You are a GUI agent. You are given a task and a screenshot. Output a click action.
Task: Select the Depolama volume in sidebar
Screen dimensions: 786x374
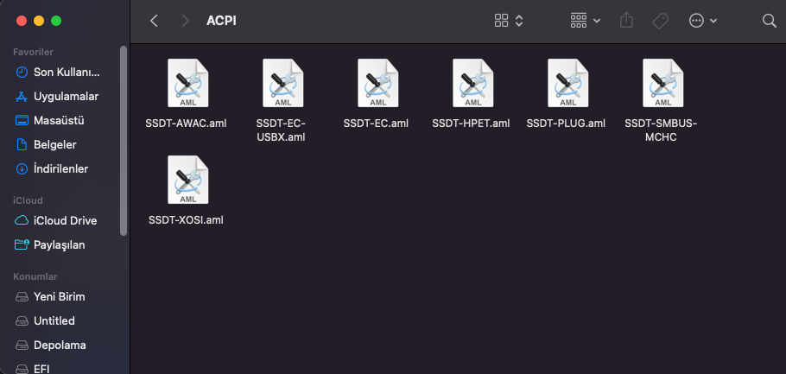coord(59,345)
